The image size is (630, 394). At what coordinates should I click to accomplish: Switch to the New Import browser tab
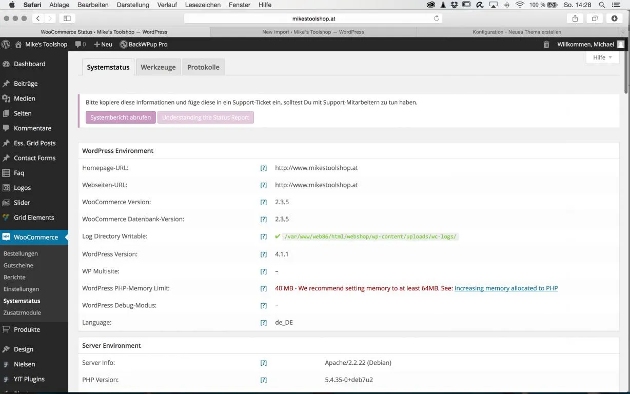pyautogui.click(x=313, y=32)
